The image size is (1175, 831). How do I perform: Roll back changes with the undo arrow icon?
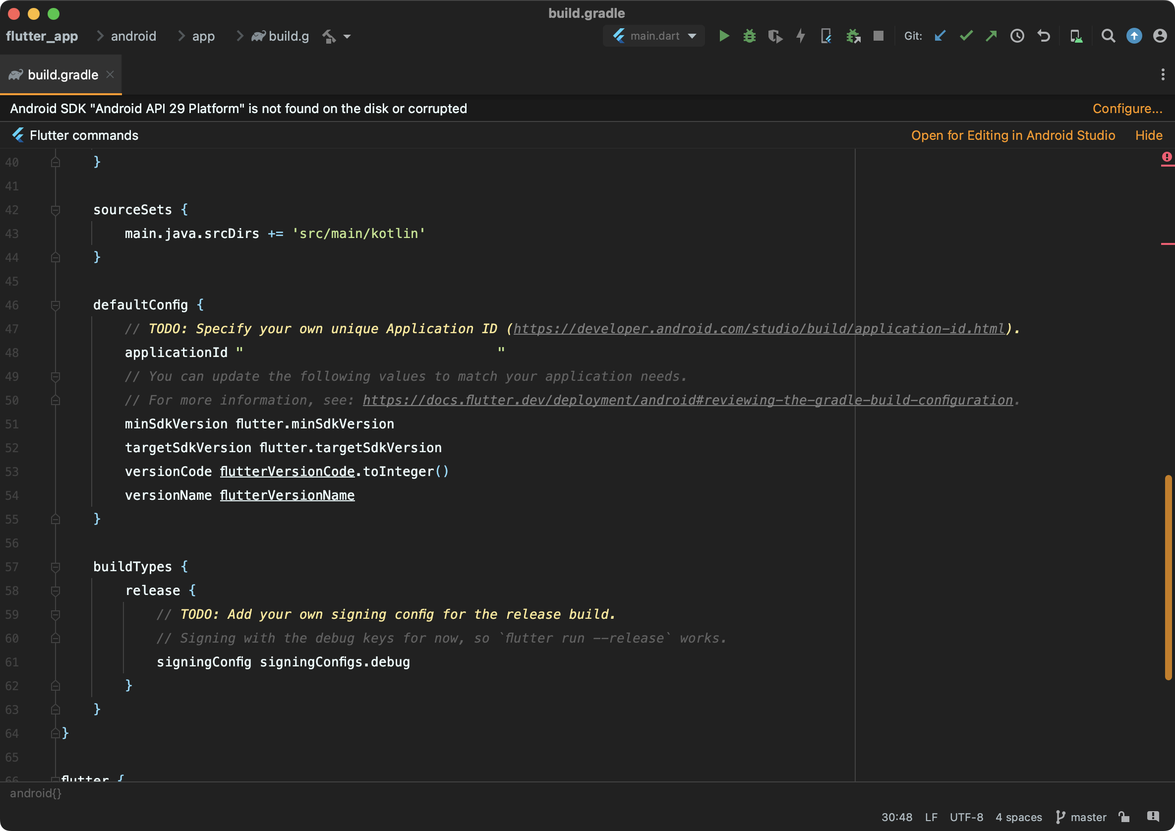coord(1044,36)
